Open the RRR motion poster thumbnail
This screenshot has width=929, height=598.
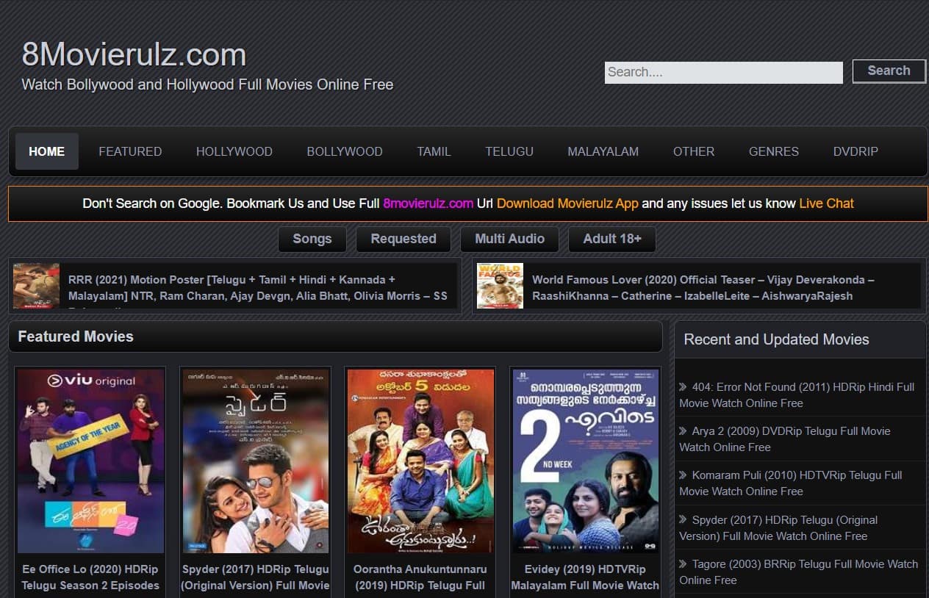point(36,286)
